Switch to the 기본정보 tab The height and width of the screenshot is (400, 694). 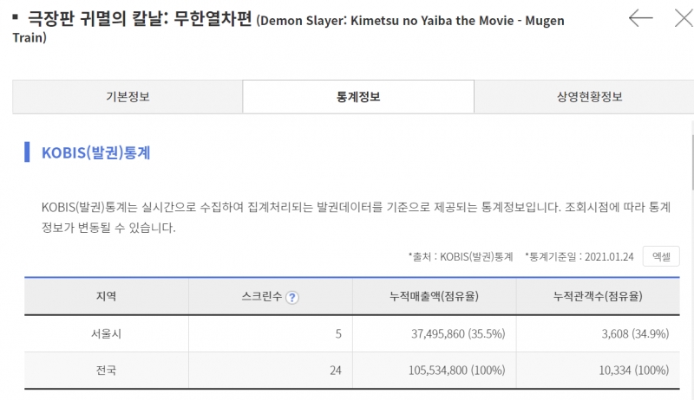click(x=128, y=97)
